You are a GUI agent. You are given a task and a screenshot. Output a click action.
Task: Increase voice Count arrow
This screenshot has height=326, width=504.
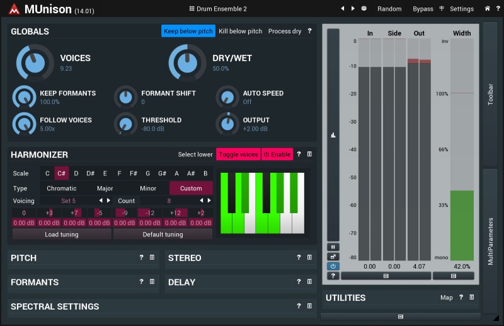[x=209, y=200]
